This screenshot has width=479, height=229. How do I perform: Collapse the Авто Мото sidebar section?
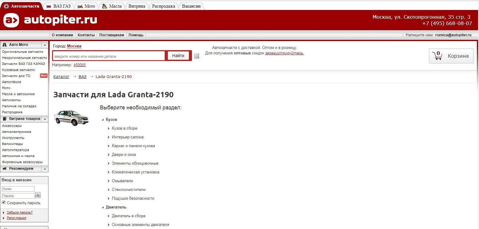(45, 45)
